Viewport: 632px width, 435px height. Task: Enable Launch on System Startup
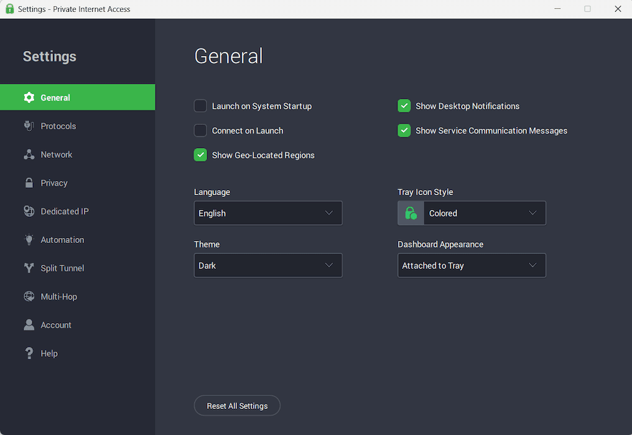[x=200, y=106]
